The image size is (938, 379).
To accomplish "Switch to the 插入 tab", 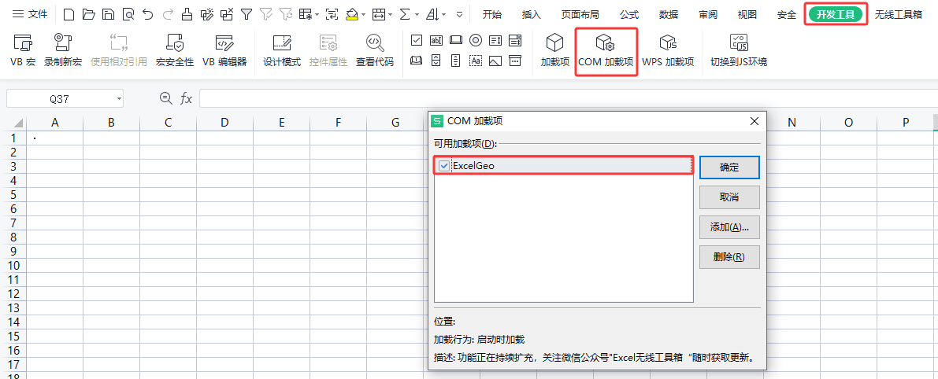I will [531, 14].
